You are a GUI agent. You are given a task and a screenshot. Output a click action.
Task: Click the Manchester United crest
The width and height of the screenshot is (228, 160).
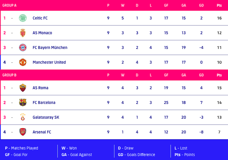[23, 62]
